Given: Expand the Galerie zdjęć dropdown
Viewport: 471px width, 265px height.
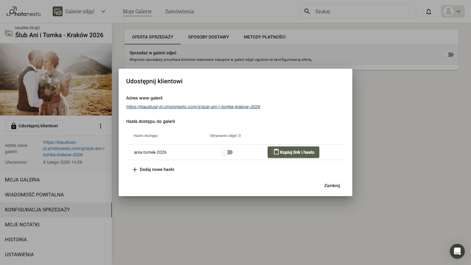Looking at the screenshot, I should click(x=103, y=11).
